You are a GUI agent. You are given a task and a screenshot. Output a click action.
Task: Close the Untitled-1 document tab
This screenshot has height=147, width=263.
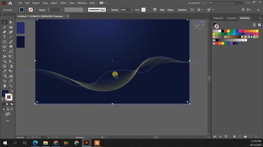click(68, 16)
